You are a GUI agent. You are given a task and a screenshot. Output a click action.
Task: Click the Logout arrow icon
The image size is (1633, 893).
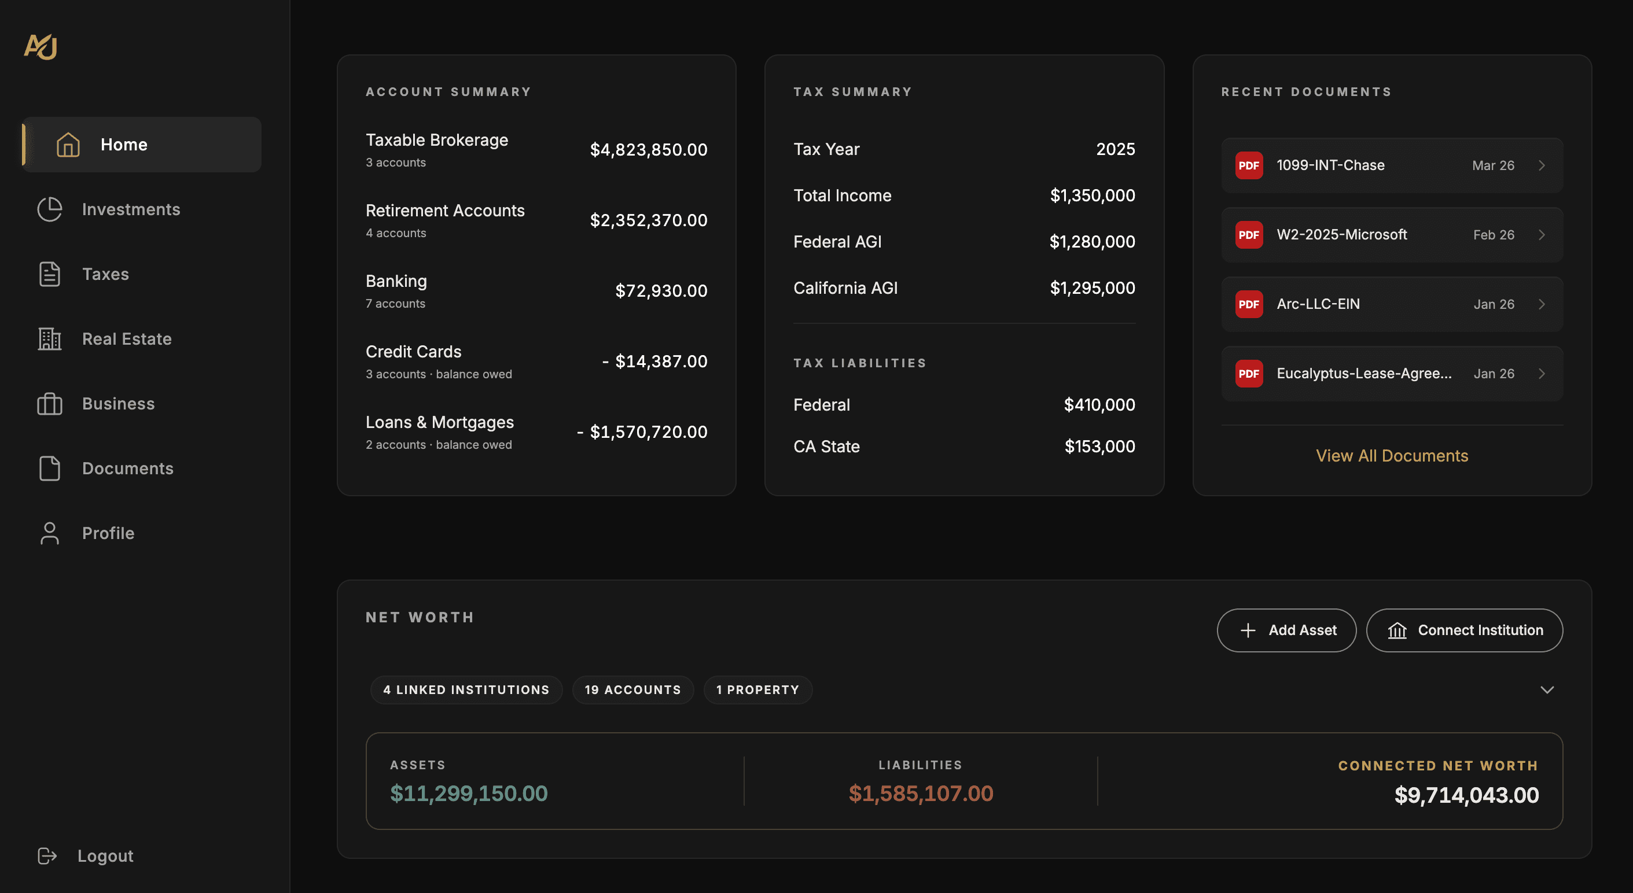47,855
